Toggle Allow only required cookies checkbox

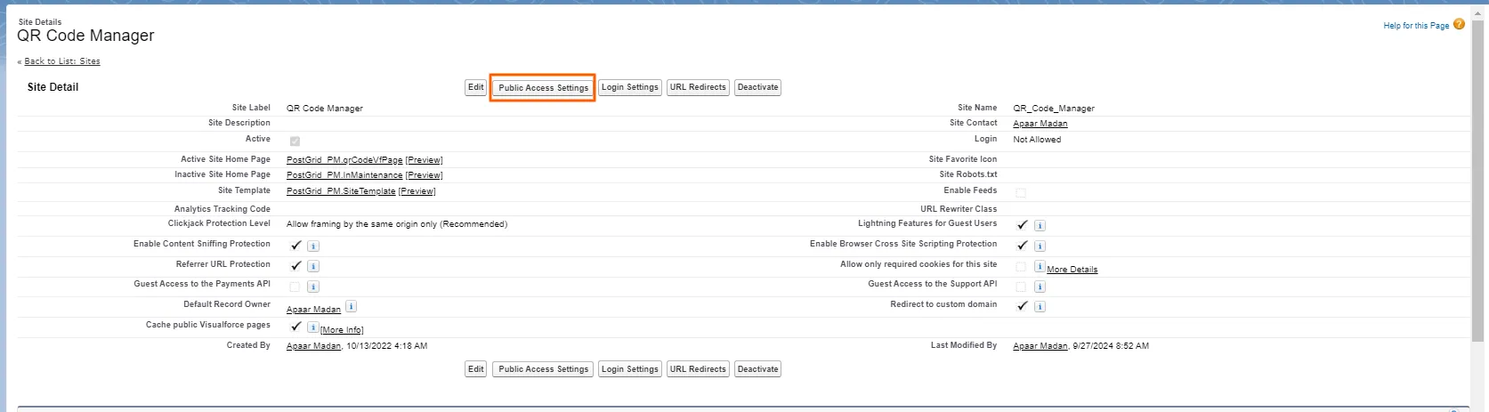(x=1021, y=267)
